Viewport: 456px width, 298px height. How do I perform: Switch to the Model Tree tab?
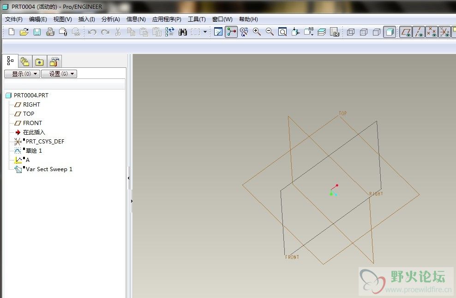click(x=10, y=61)
